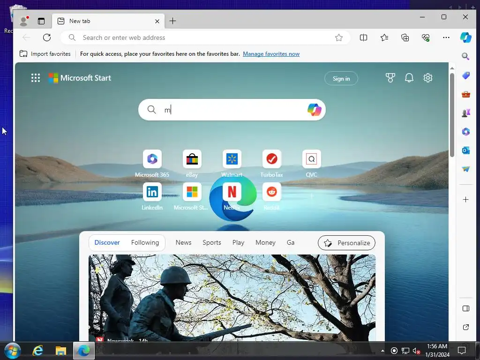Open the News tab

pyautogui.click(x=183, y=242)
